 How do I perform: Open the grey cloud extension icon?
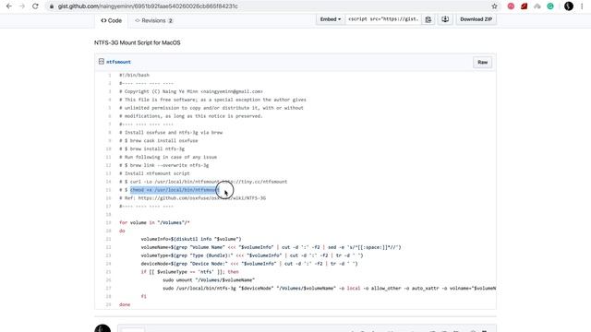click(x=537, y=6)
